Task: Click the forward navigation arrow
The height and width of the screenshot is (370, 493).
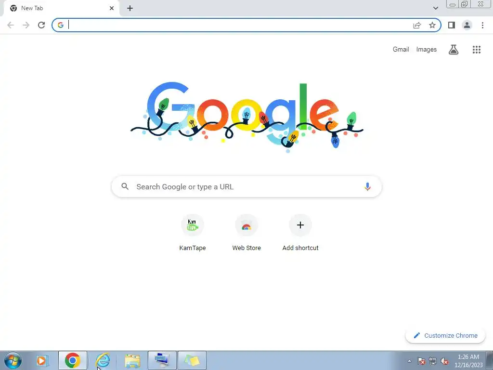Action: pyautogui.click(x=26, y=25)
